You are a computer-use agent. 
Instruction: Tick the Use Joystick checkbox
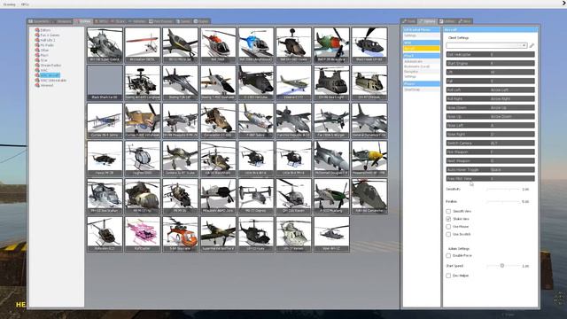(x=448, y=234)
